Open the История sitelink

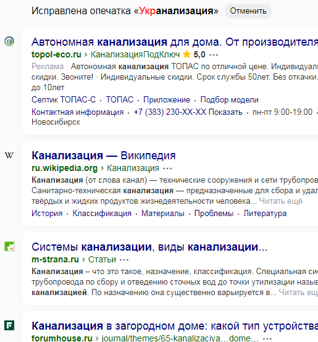(x=47, y=214)
